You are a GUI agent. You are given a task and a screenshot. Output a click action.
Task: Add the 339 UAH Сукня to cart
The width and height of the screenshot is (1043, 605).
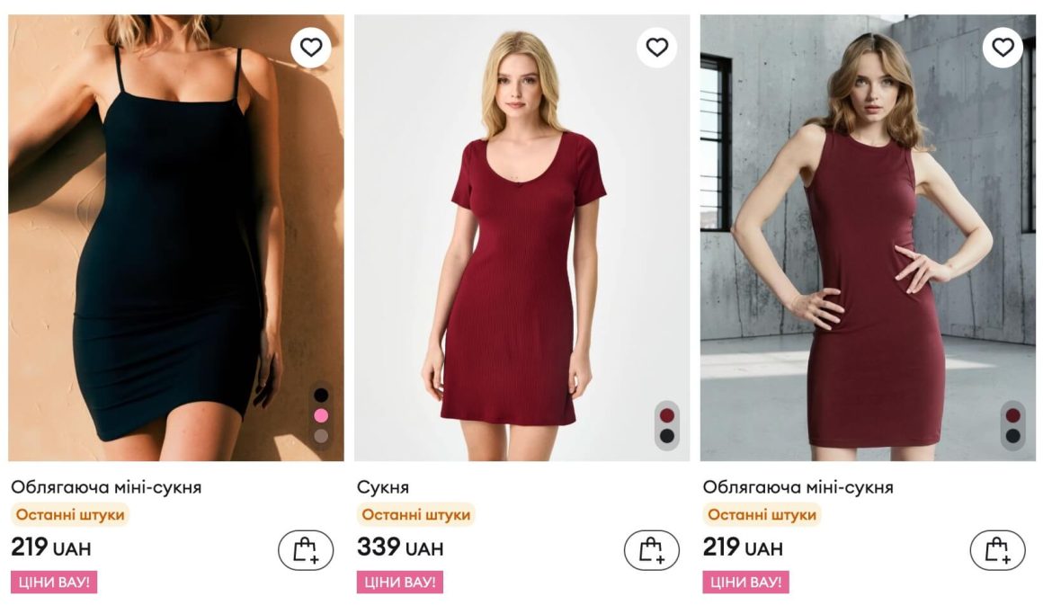tap(652, 550)
